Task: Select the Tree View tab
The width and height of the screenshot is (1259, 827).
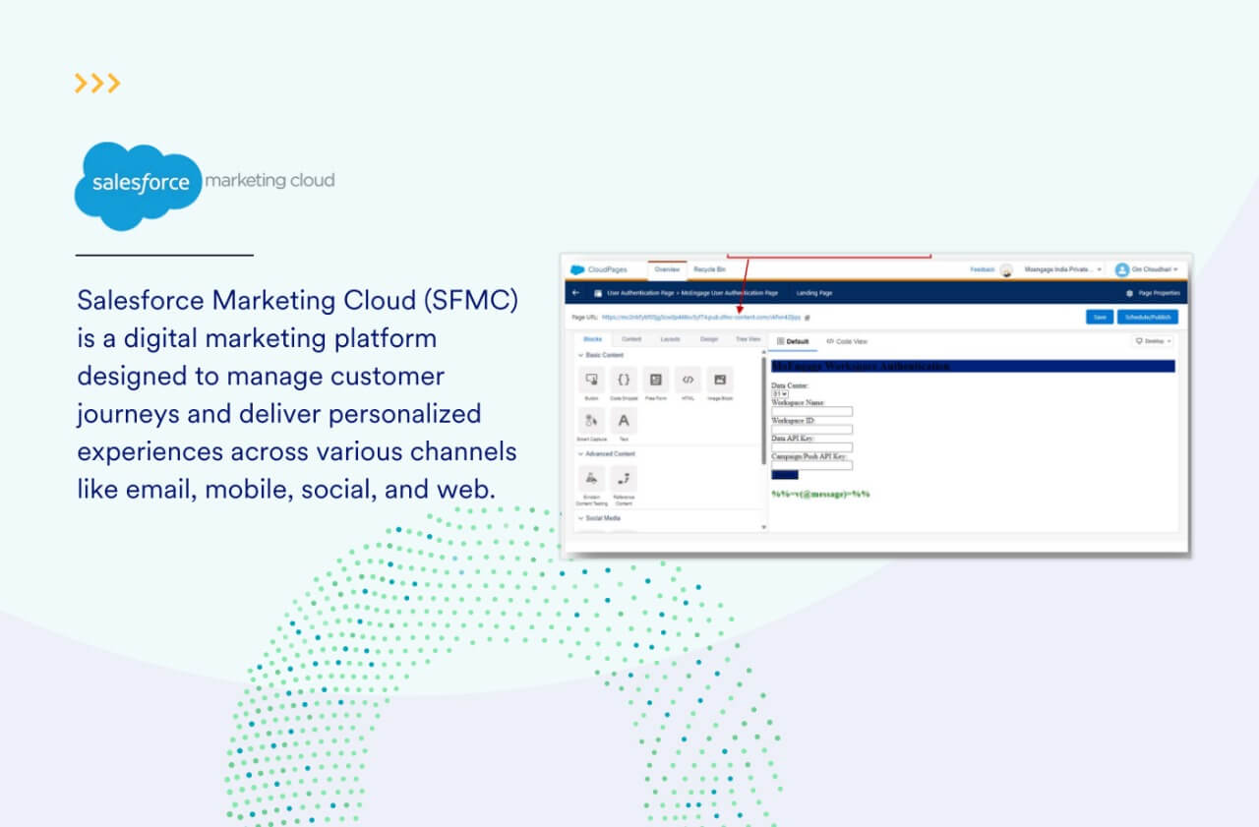Action: click(x=749, y=339)
